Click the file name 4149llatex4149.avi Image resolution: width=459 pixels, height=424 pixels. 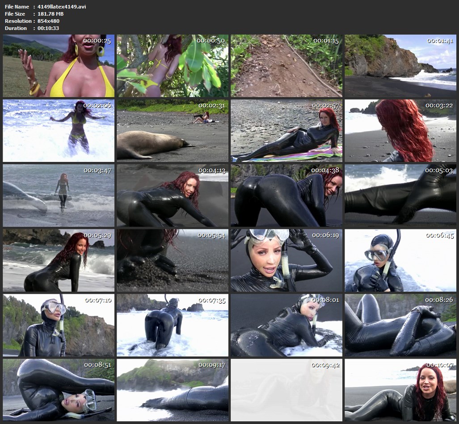[62, 6]
